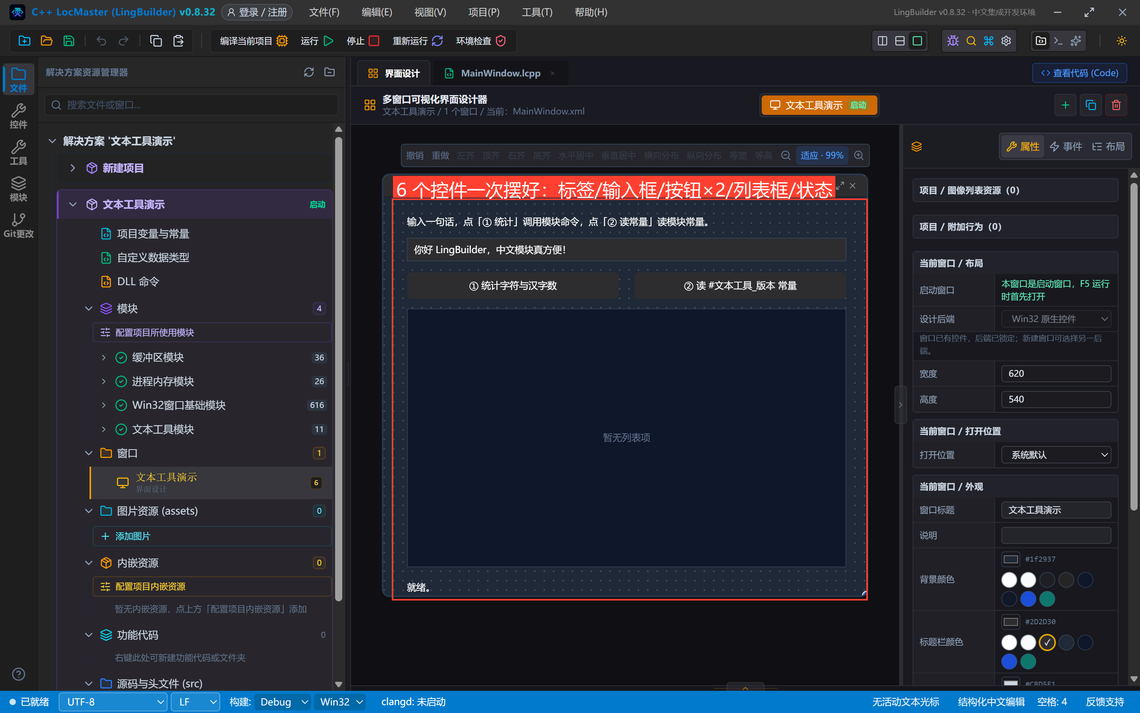
Task: Click the open folder toolbar icon
Action: click(46, 41)
